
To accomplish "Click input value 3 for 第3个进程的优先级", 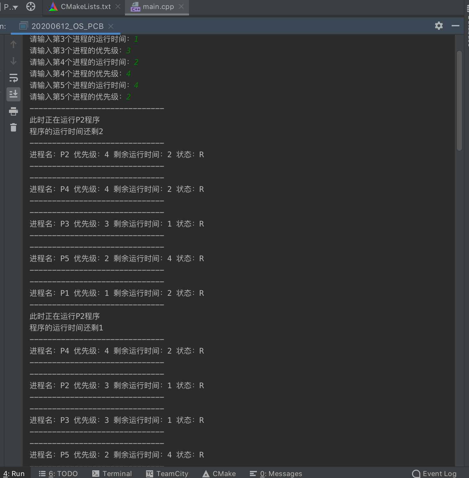I will (128, 51).
